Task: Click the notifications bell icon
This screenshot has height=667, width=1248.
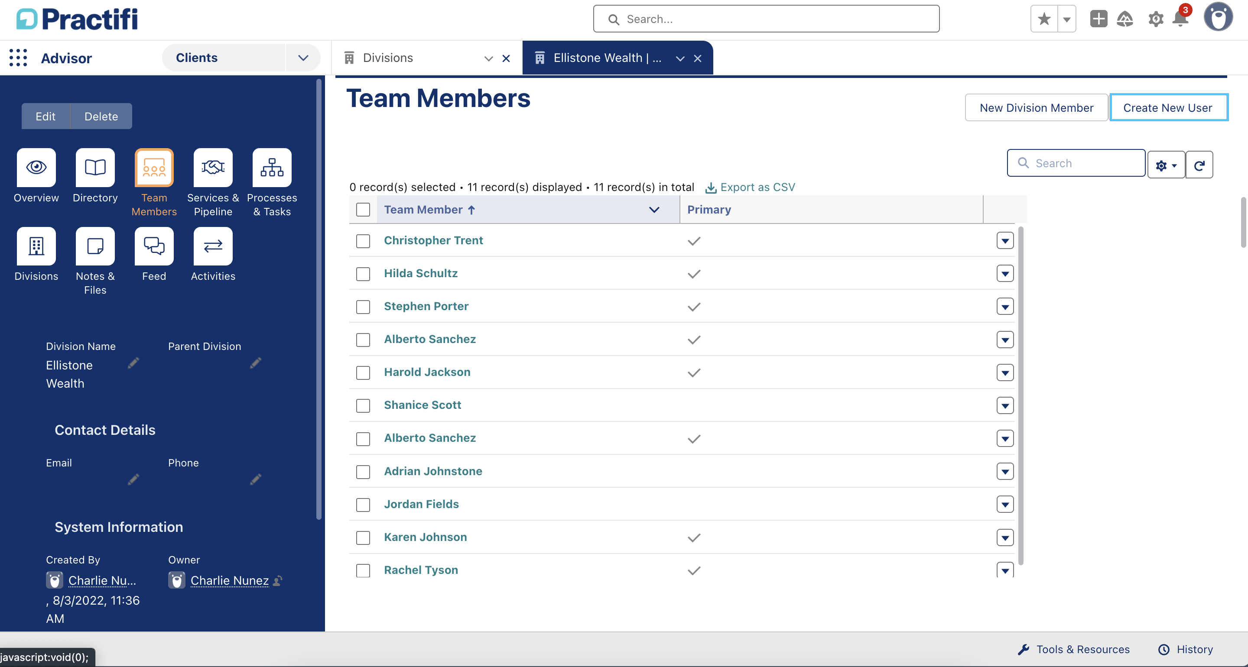Action: 1180,19
